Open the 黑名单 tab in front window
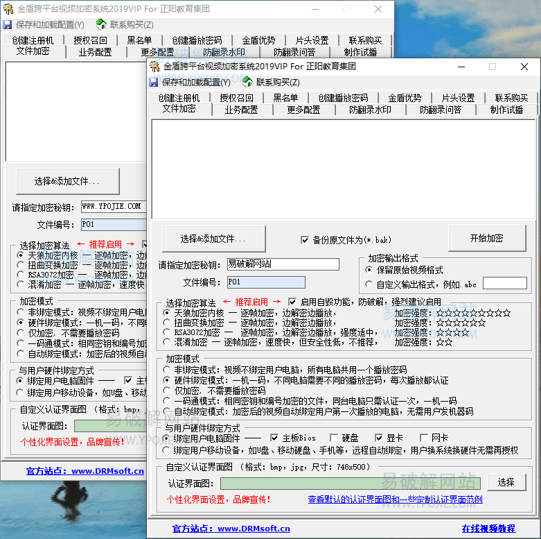Viewport: 541px width, 539px height. pyautogui.click(x=285, y=98)
